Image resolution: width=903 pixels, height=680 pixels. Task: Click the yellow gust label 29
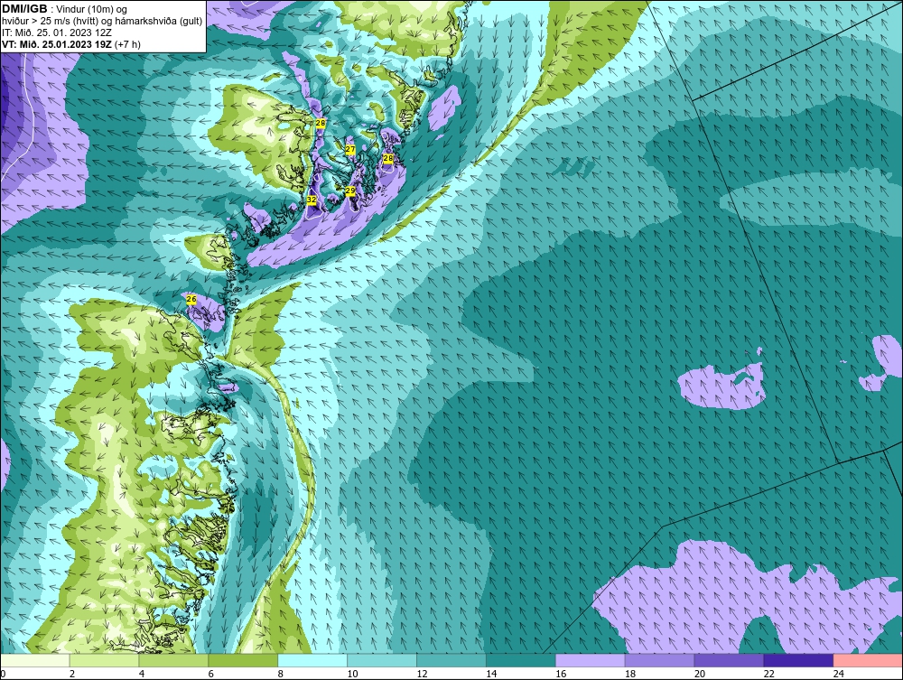tap(350, 191)
